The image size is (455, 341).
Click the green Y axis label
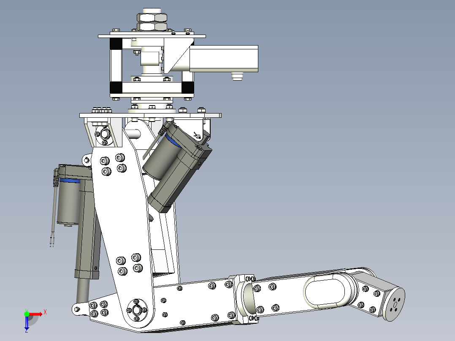(26, 309)
